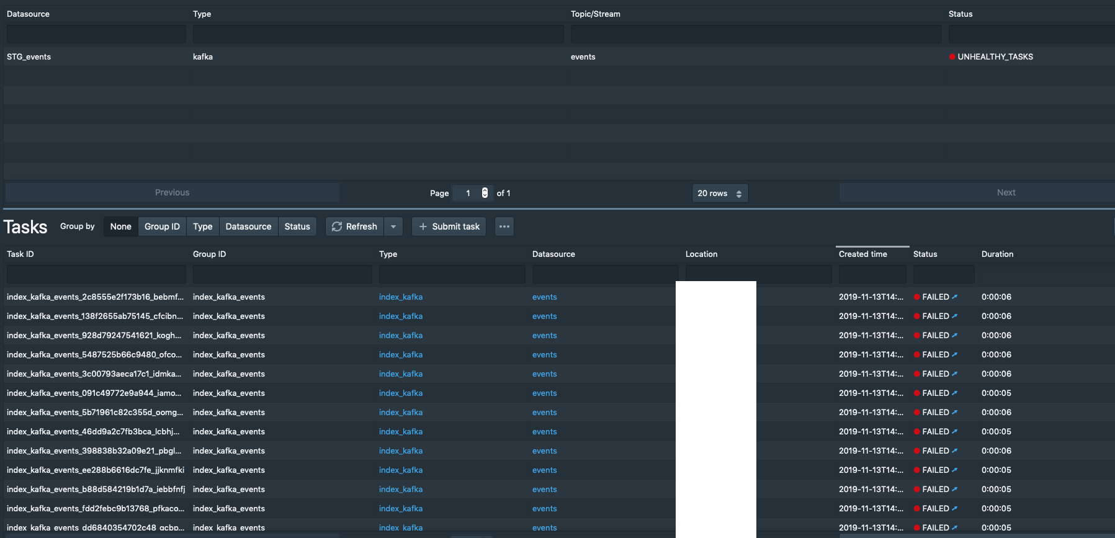Focus the tasks Status filter field

tap(944, 274)
